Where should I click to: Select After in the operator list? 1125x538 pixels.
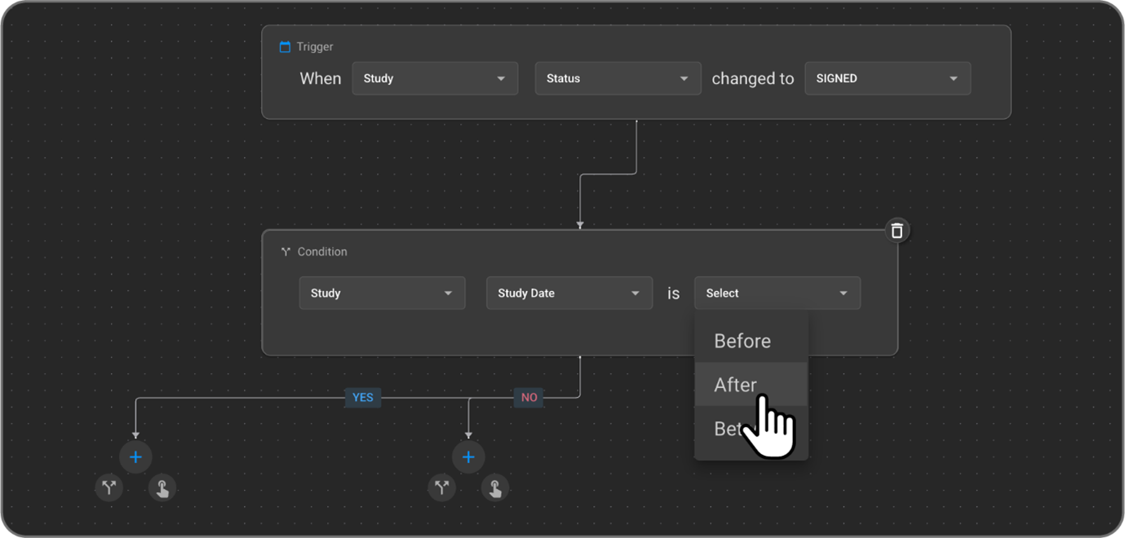(735, 385)
